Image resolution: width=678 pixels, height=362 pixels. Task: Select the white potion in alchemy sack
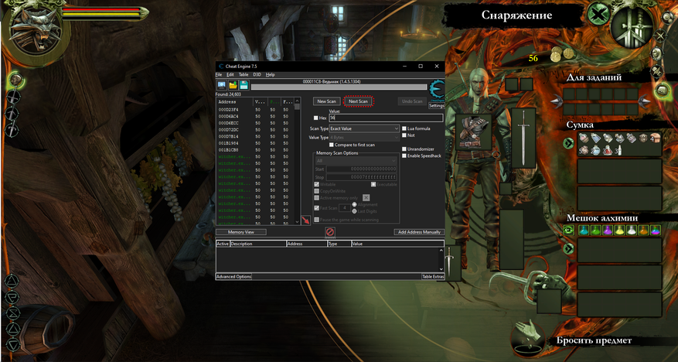click(x=632, y=230)
